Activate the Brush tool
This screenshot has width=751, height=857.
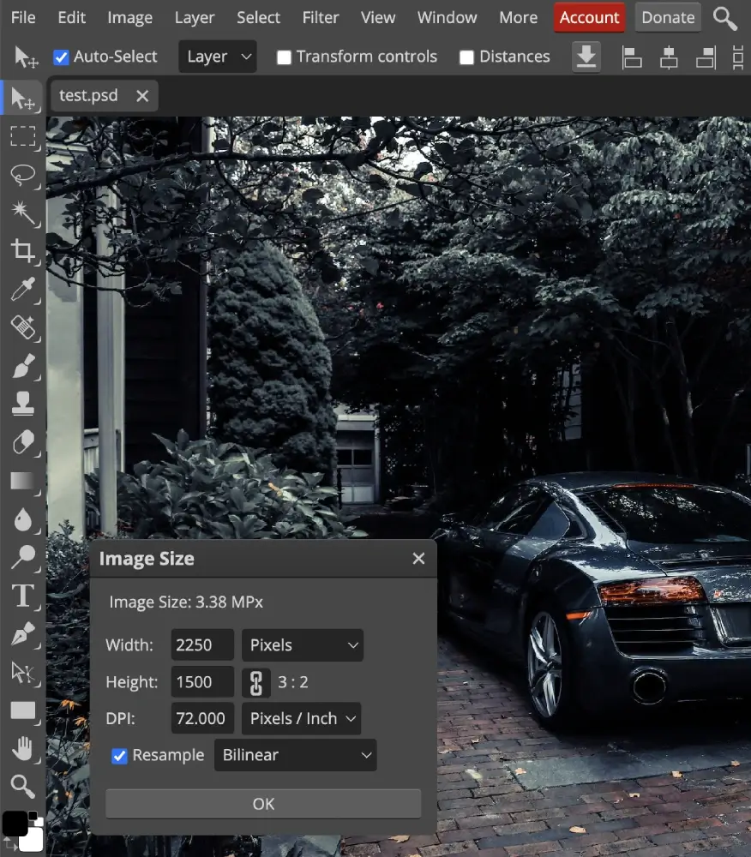point(23,367)
